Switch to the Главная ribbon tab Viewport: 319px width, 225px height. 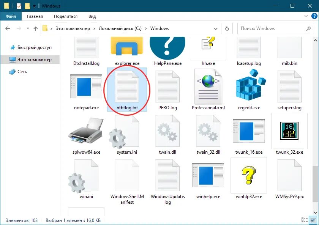tap(35, 16)
